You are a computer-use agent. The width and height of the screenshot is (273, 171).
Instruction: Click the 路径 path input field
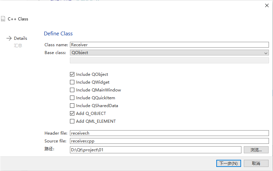(x=156, y=150)
